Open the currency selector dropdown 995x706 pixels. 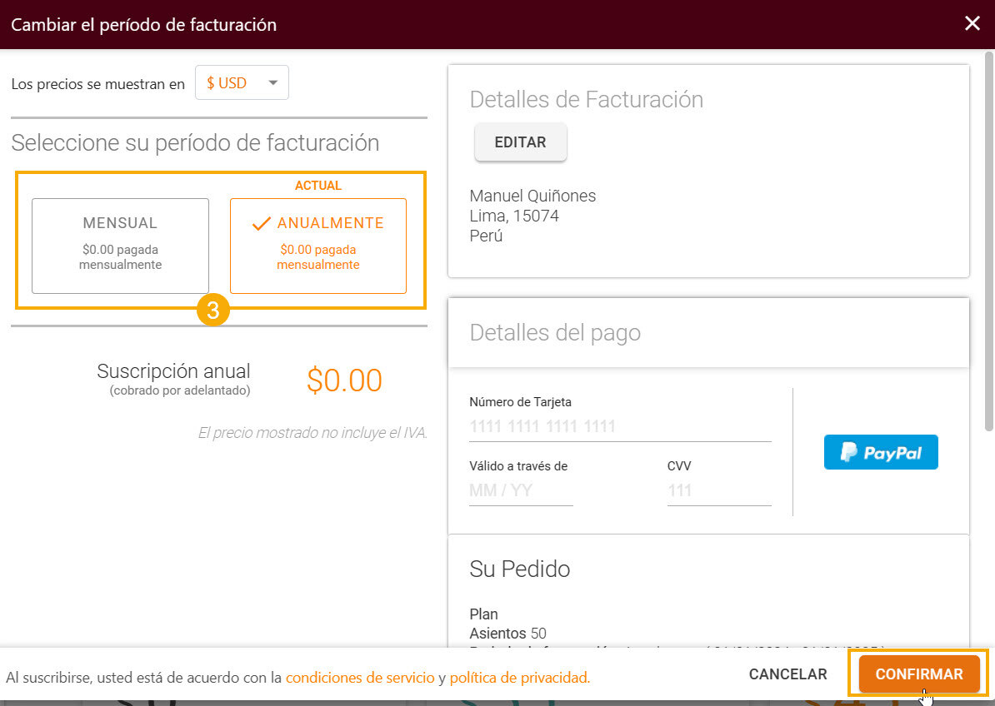(242, 82)
